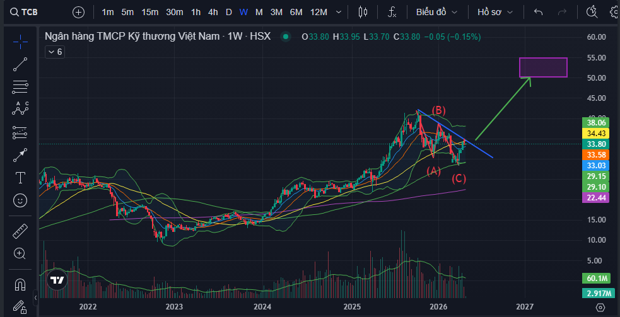620x317 pixels.
Task: Toggle magnet mode for drawings
Action: click(x=20, y=284)
